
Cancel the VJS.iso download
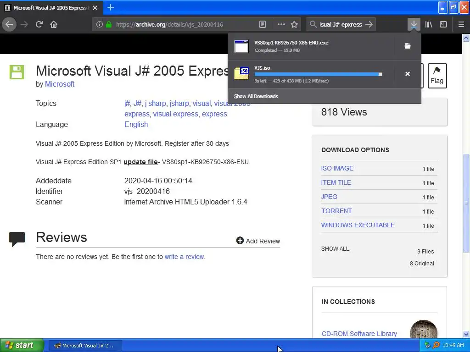(x=408, y=74)
